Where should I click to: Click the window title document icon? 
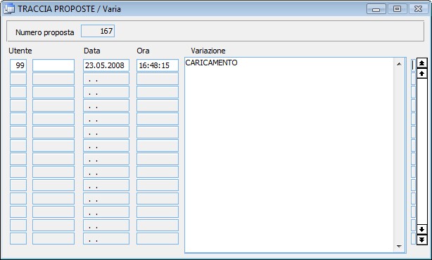[9, 9]
